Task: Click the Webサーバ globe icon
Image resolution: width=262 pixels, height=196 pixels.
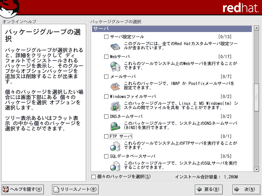Action: 115,66
